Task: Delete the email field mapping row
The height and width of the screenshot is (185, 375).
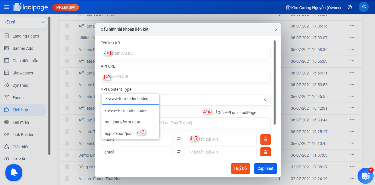Action: pyautogui.click(x=265, y=152)
